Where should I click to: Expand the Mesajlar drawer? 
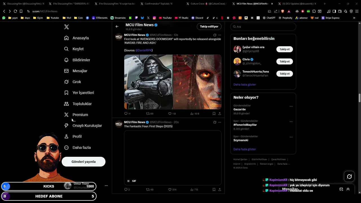(x=348, y=189)
